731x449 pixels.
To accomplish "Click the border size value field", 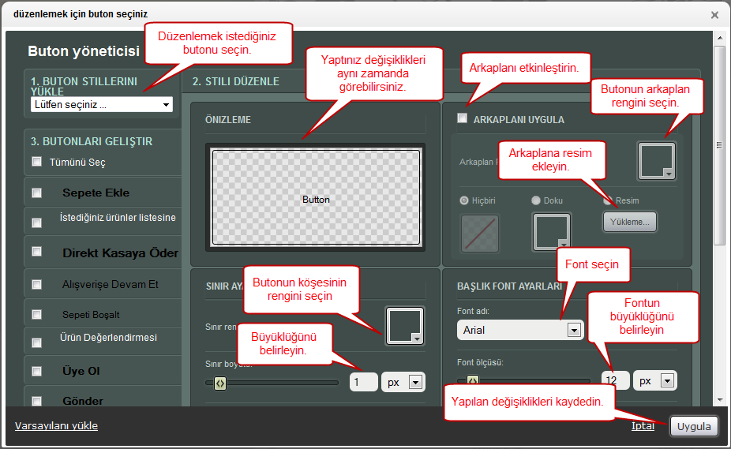I will tap(363, 382).
